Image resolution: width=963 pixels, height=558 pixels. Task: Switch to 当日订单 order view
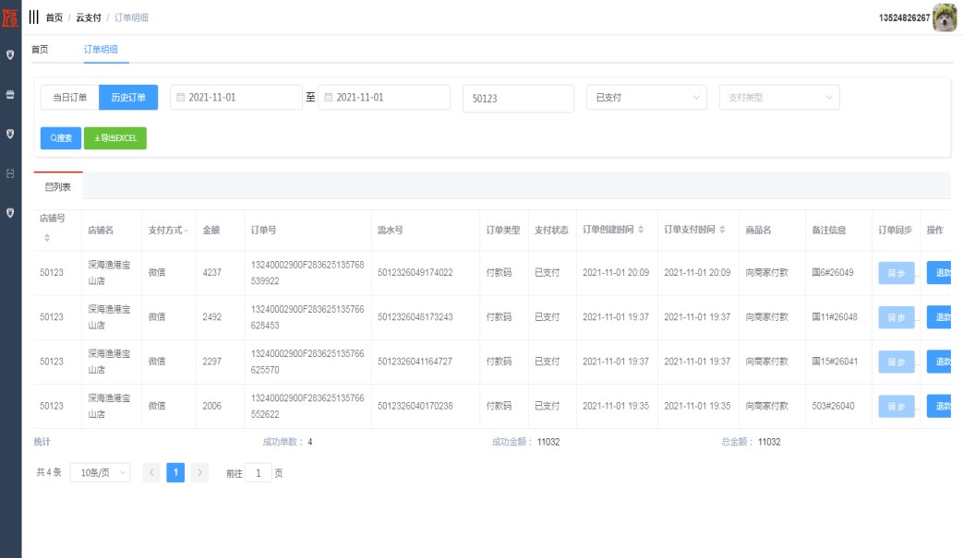click(69, 98)
